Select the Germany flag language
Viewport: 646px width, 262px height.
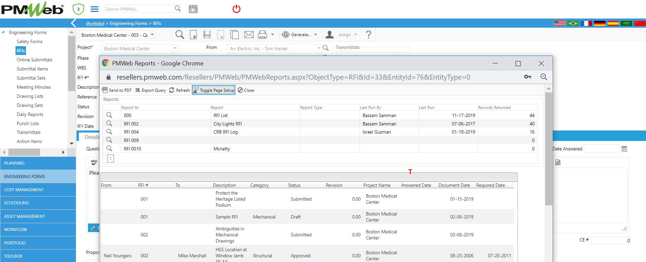click(x=599, y=23)
